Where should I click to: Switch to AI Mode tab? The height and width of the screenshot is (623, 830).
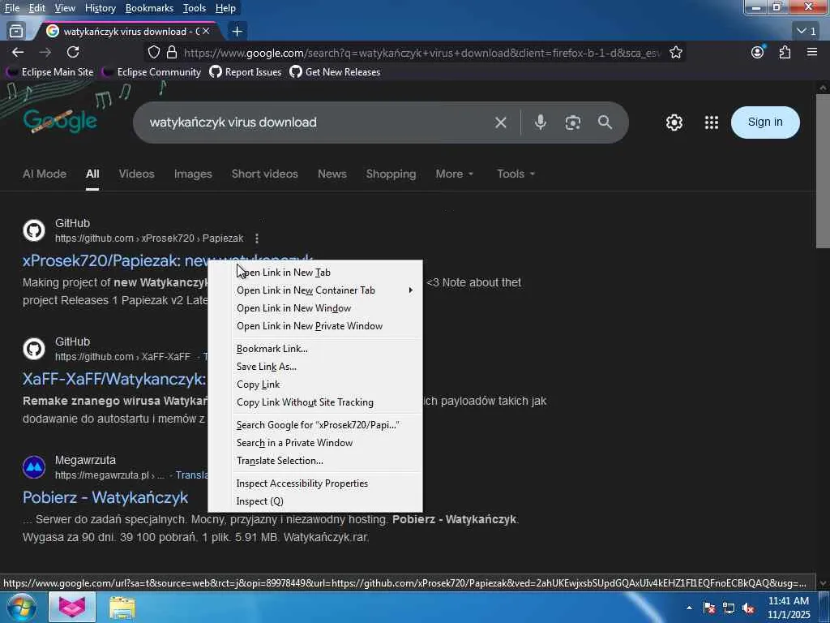click(x=45, y=174)
